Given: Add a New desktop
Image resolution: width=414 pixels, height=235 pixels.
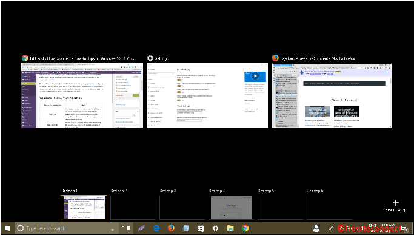Looking at the screenshot, I should click(395, 206).
